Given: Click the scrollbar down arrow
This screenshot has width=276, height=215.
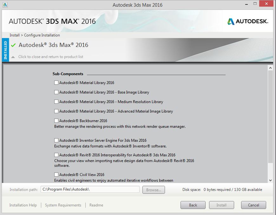Looking at the screenshot, I should click(x=270, y=180).
